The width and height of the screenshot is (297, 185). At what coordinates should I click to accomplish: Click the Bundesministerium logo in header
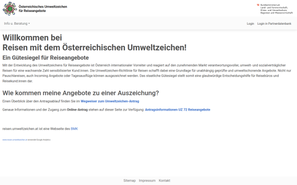click(x=275, y=9)
